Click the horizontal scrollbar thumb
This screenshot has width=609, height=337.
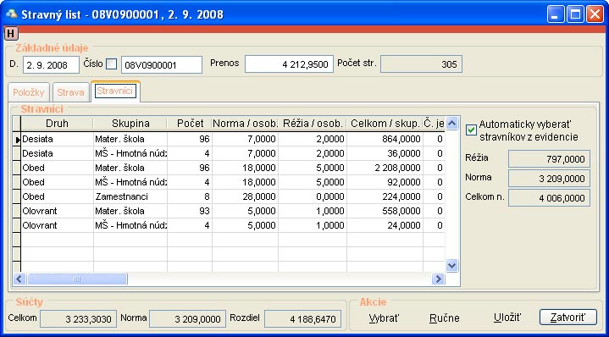coord(77,279)
